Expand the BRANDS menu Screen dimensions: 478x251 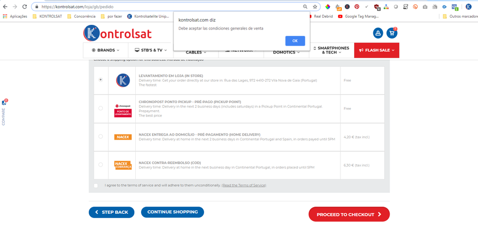[106, 50]
